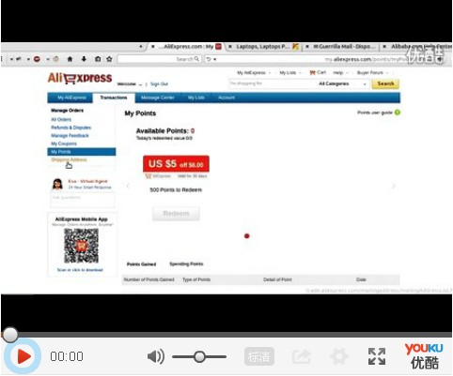Expand the My AliExpress top menu
453x376 pixels.
[x=254, y=73]
